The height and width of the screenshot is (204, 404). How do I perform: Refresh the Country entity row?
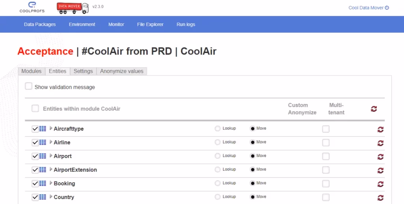click(380, 198)
